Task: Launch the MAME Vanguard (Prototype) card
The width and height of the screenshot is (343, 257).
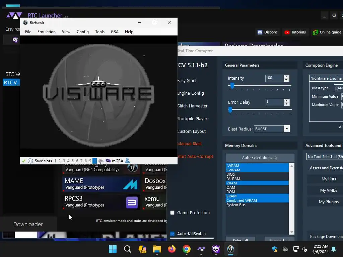Action: pyautogui.click(x=101, y=184)
